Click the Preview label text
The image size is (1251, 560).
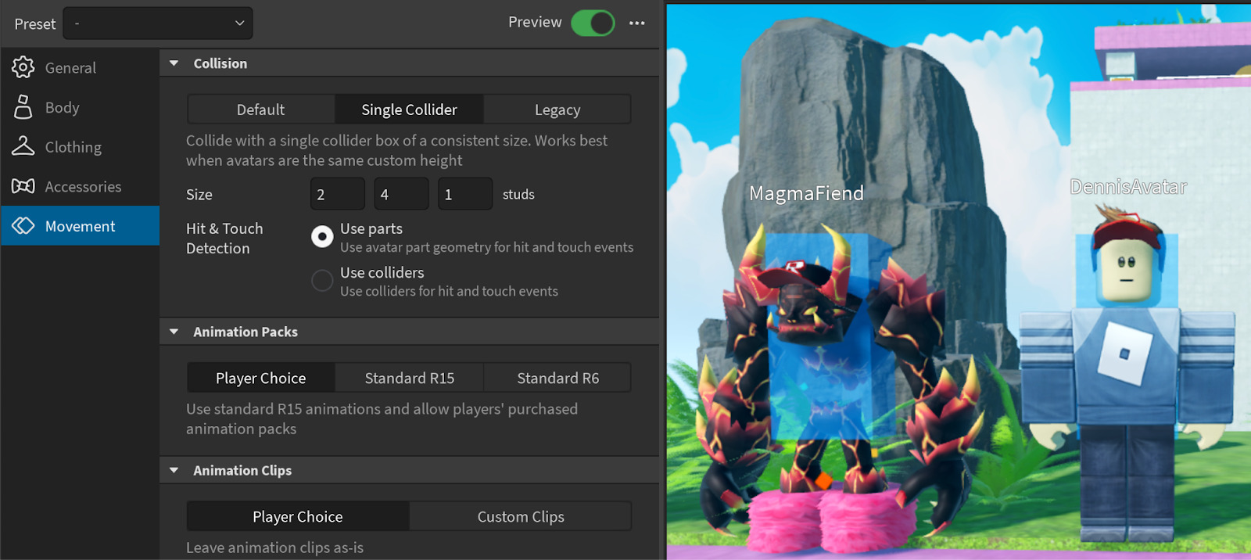[535, 22]
